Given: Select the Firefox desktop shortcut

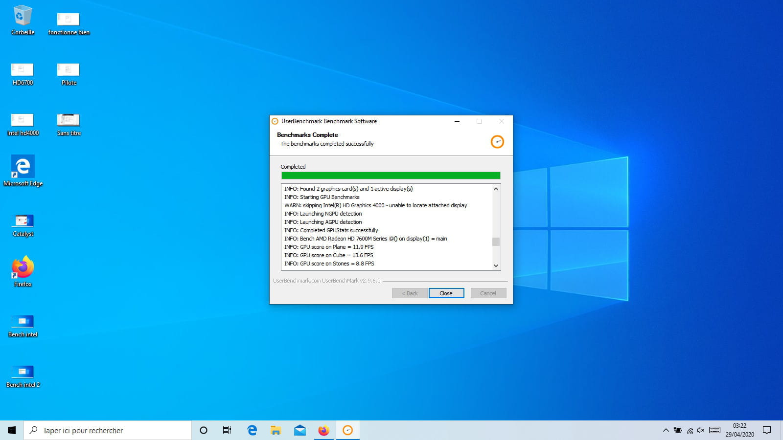Looking at the screenshot, I should pyautogui.click(x=23, y=271).
